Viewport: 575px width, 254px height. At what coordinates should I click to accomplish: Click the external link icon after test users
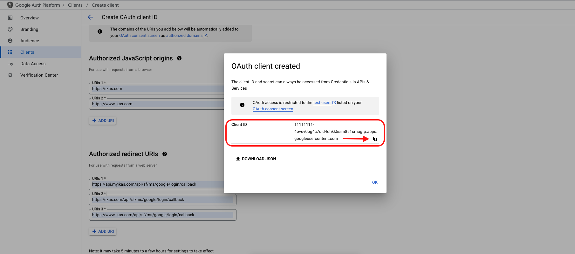click(334, 103)
